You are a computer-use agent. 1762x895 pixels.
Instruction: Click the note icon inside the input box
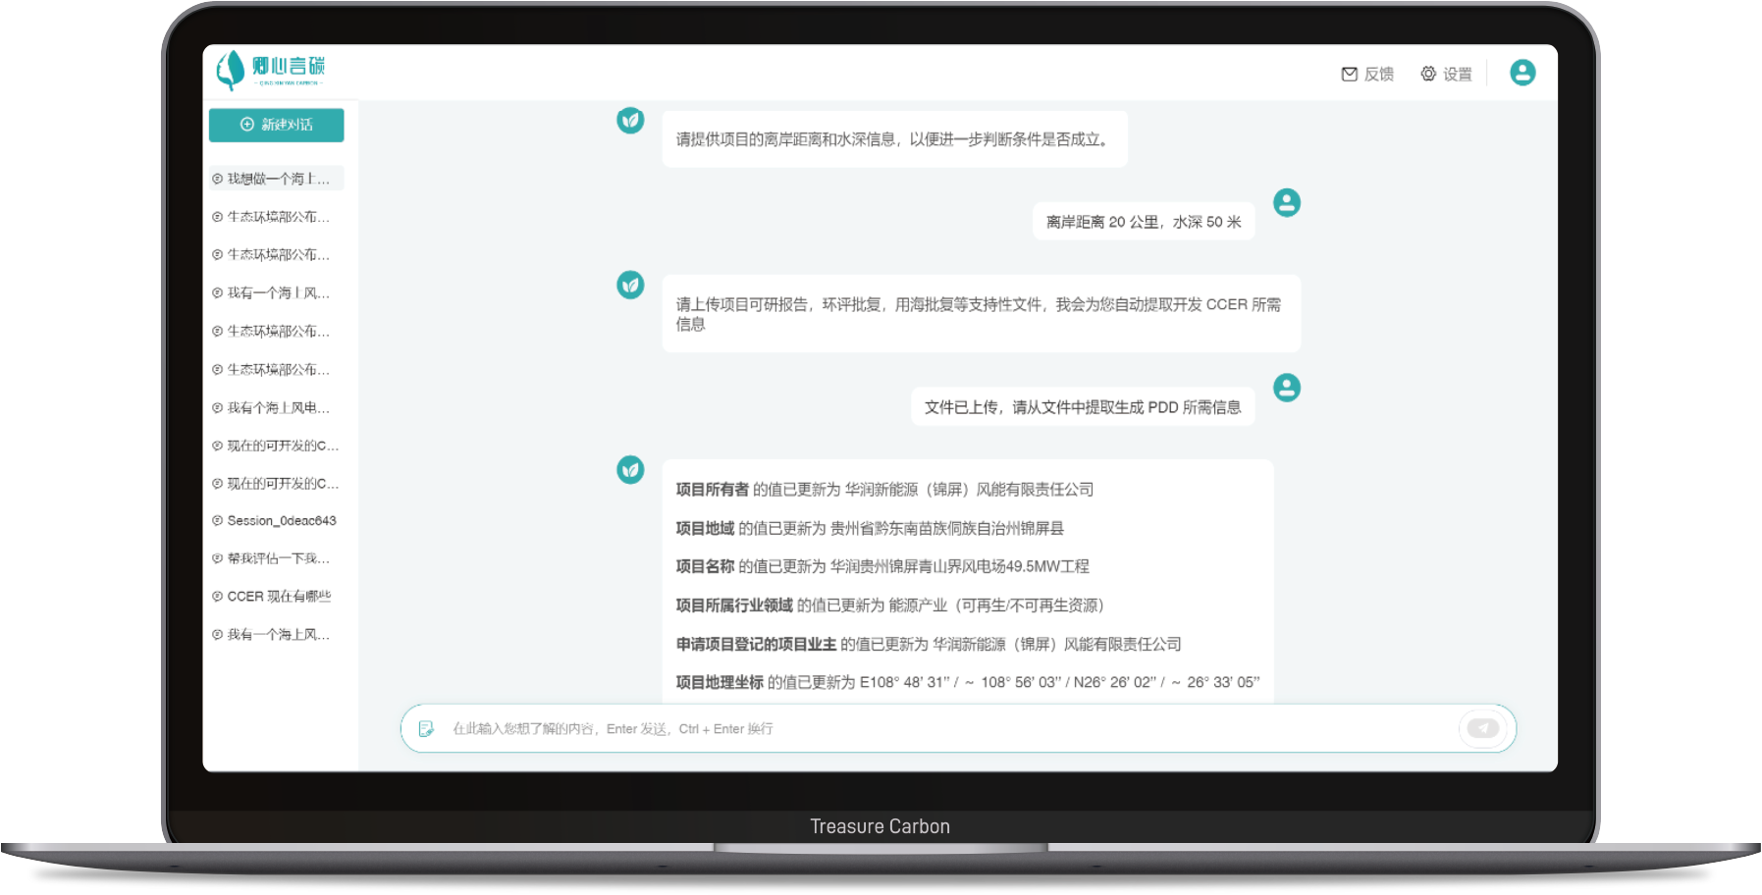(x=426, y=729)
